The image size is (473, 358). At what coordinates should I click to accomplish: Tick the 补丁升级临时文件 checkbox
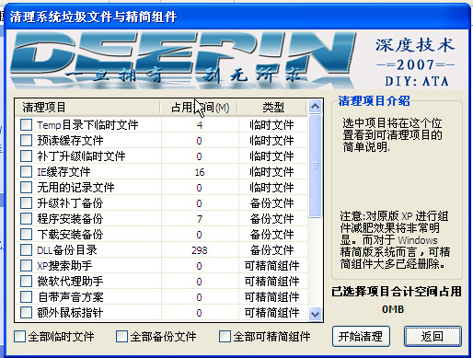(26, 156)
